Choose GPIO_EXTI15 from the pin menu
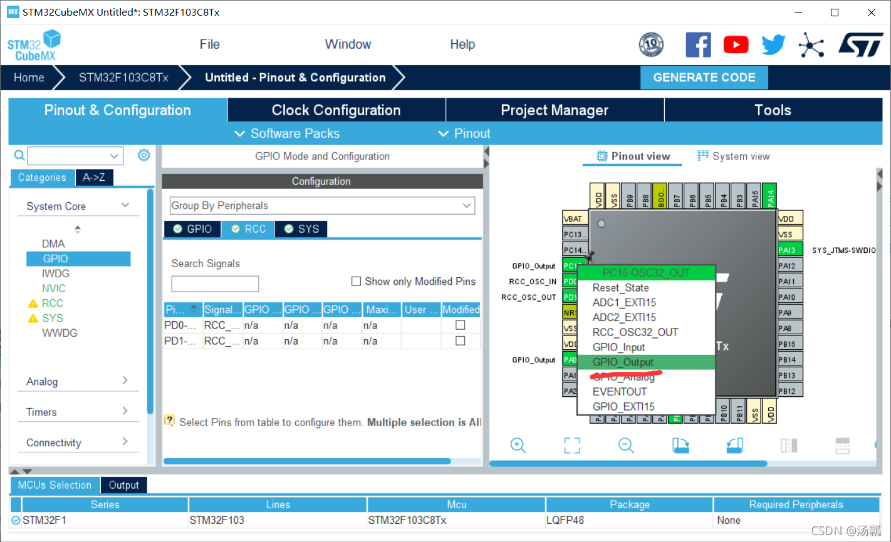This screenshot has width=891, height=542. pyautogui.click(x=646, y=407)
